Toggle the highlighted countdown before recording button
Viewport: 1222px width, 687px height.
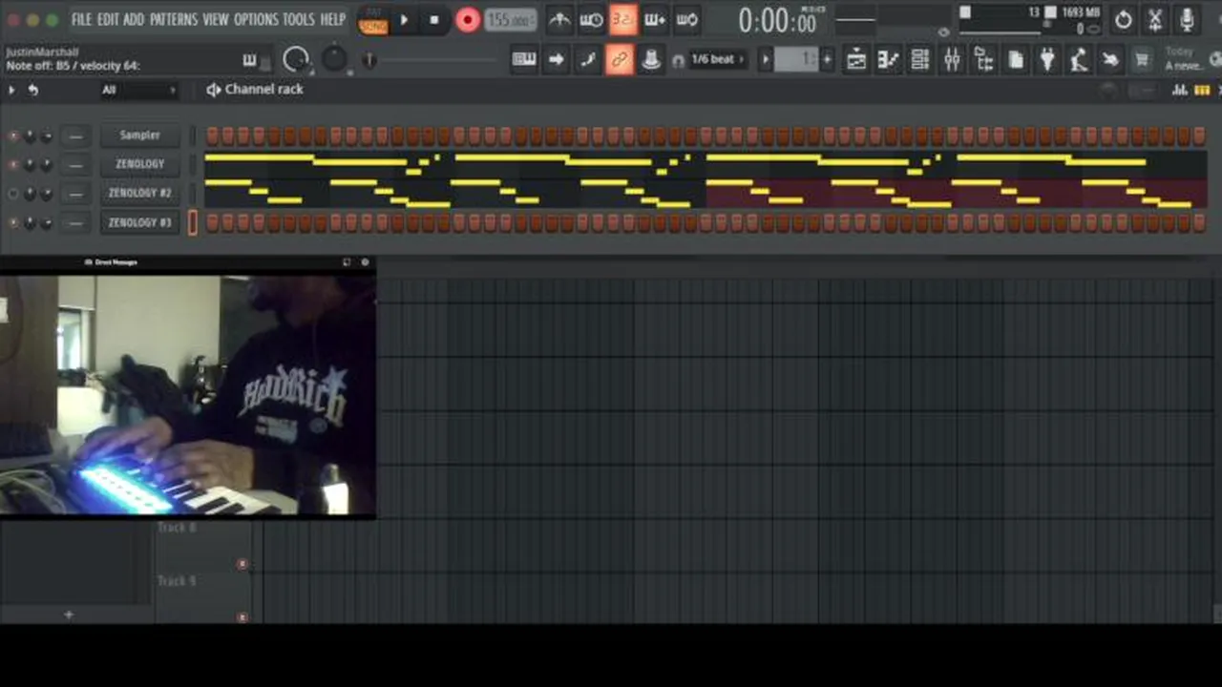point(622,19)
